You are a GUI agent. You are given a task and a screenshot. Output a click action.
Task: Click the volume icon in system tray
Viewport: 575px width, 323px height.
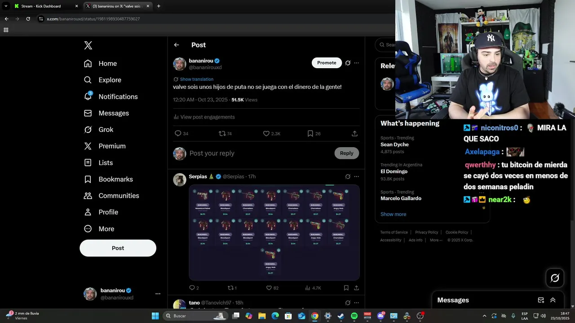point(543,316)
